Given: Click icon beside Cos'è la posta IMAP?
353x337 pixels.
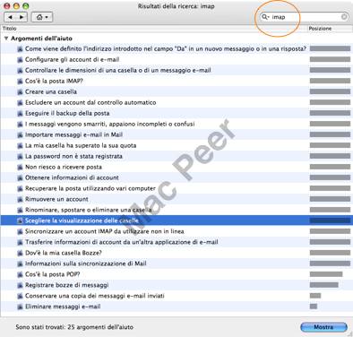Looking at the screenshot, I should tap(20, 82).
